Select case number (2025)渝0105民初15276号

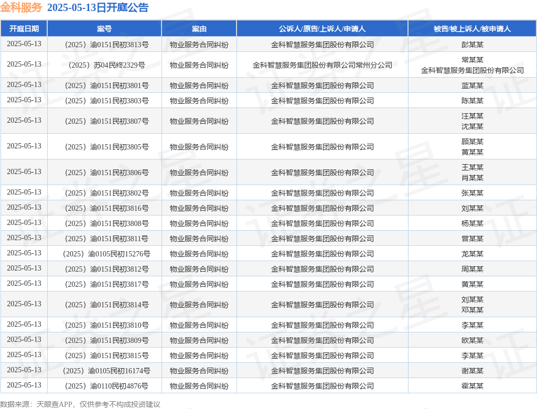(x=106, y=254)
